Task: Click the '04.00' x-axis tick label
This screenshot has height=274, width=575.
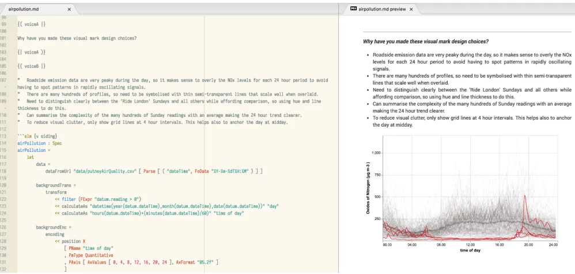Action: [x=412, y=245]
